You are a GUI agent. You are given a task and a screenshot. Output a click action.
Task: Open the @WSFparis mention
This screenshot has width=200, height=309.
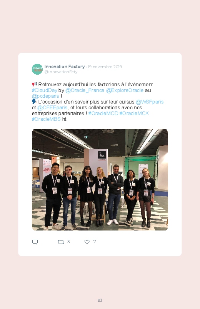(150, 102)
